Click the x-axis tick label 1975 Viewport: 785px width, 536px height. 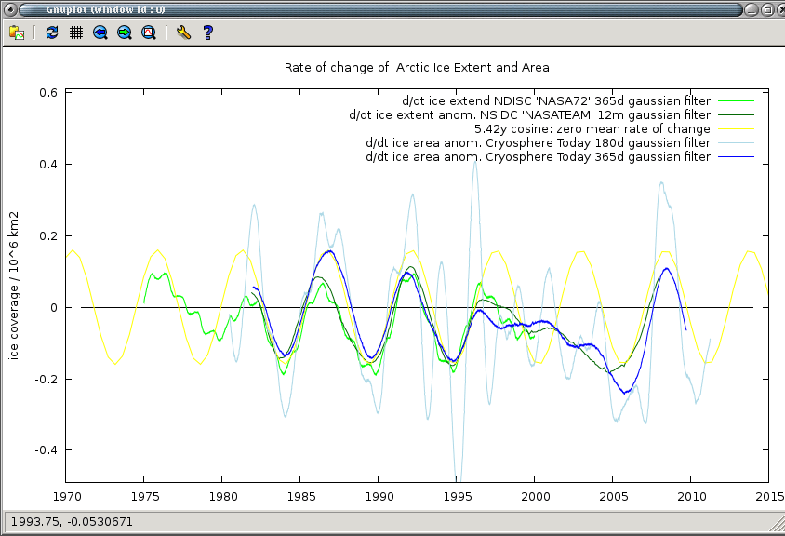tap(145, 496)
